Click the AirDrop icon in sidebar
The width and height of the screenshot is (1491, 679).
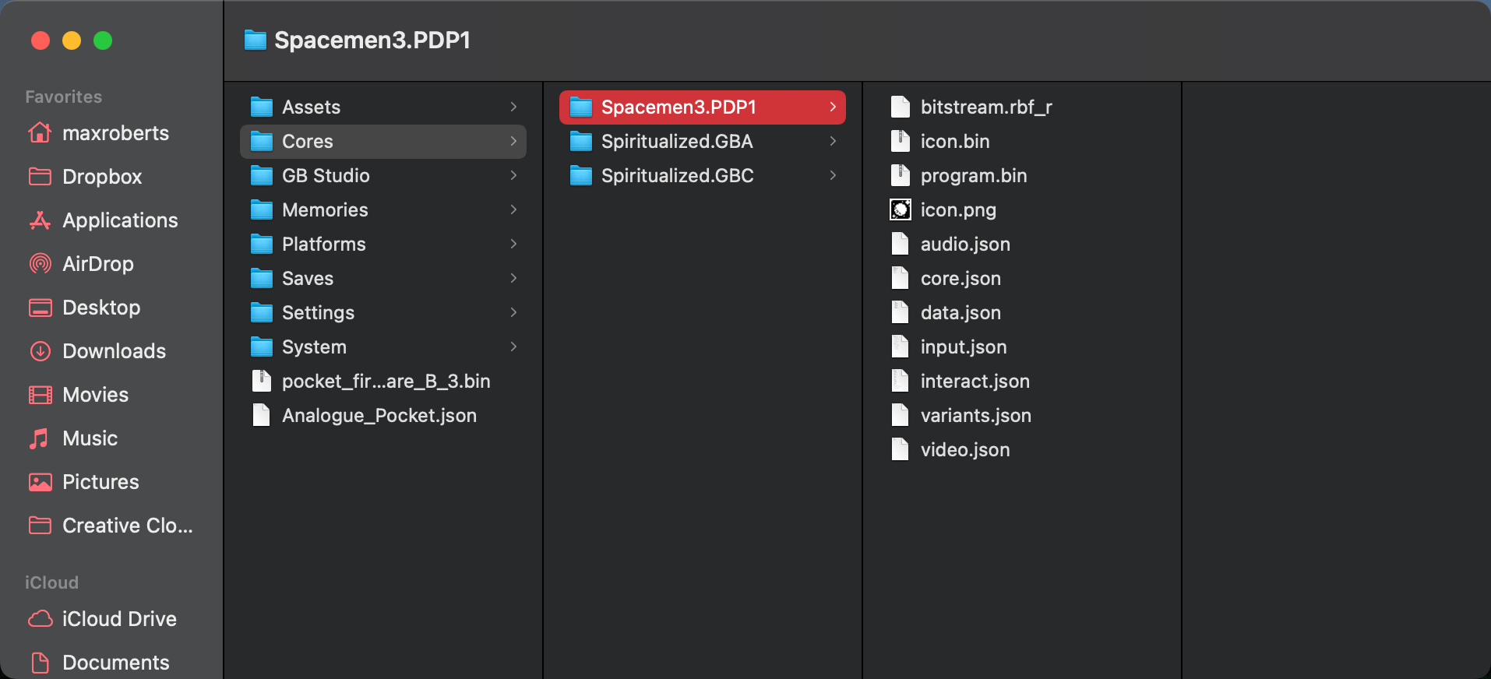(40, 264)
